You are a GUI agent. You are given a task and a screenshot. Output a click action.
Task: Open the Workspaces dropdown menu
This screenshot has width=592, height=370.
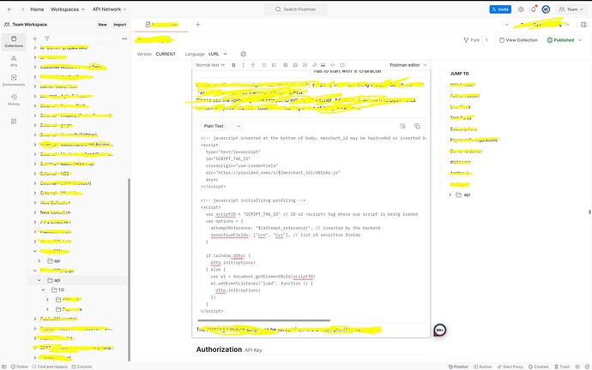[x=67, y=9]
